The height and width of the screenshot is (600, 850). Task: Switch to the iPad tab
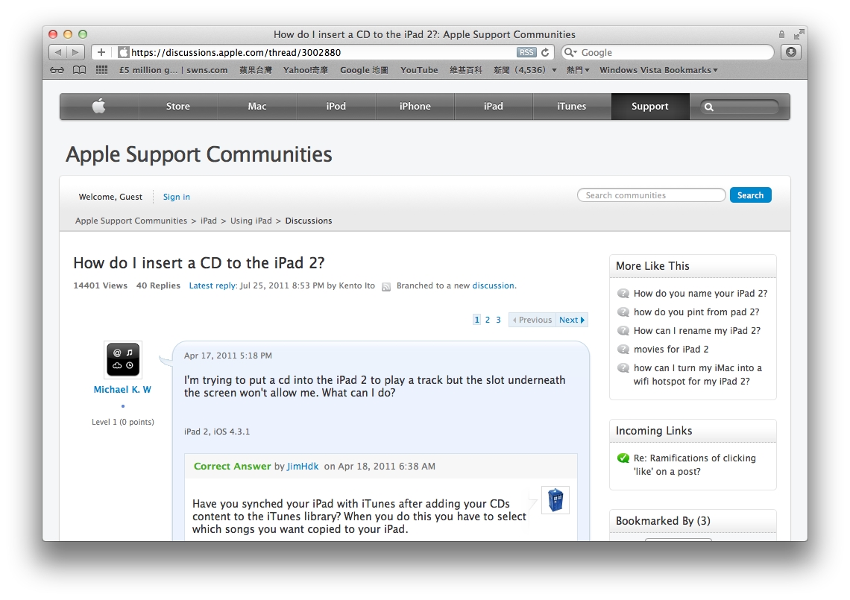493,106
